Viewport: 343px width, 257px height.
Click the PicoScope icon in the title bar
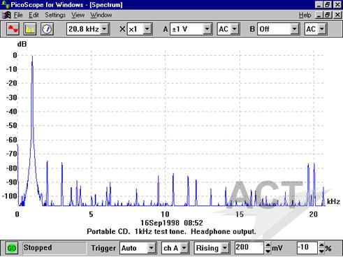coord(5,4)
